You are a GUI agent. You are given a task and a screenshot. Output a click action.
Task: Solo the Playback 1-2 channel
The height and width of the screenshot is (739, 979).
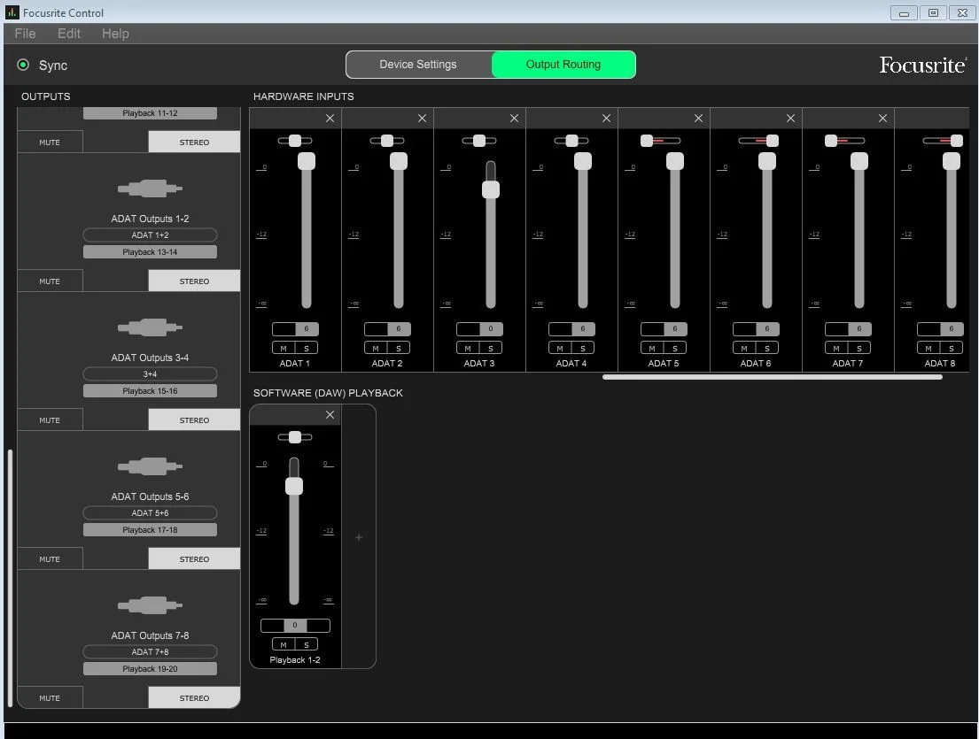(306, 644)
